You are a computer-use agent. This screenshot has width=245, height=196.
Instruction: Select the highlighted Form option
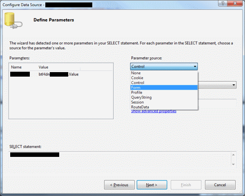tap(136, 88)
